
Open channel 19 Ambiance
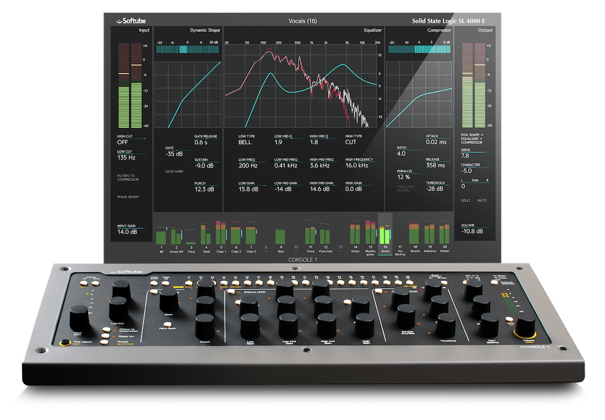pyautogui.click(x=430, y=237)
